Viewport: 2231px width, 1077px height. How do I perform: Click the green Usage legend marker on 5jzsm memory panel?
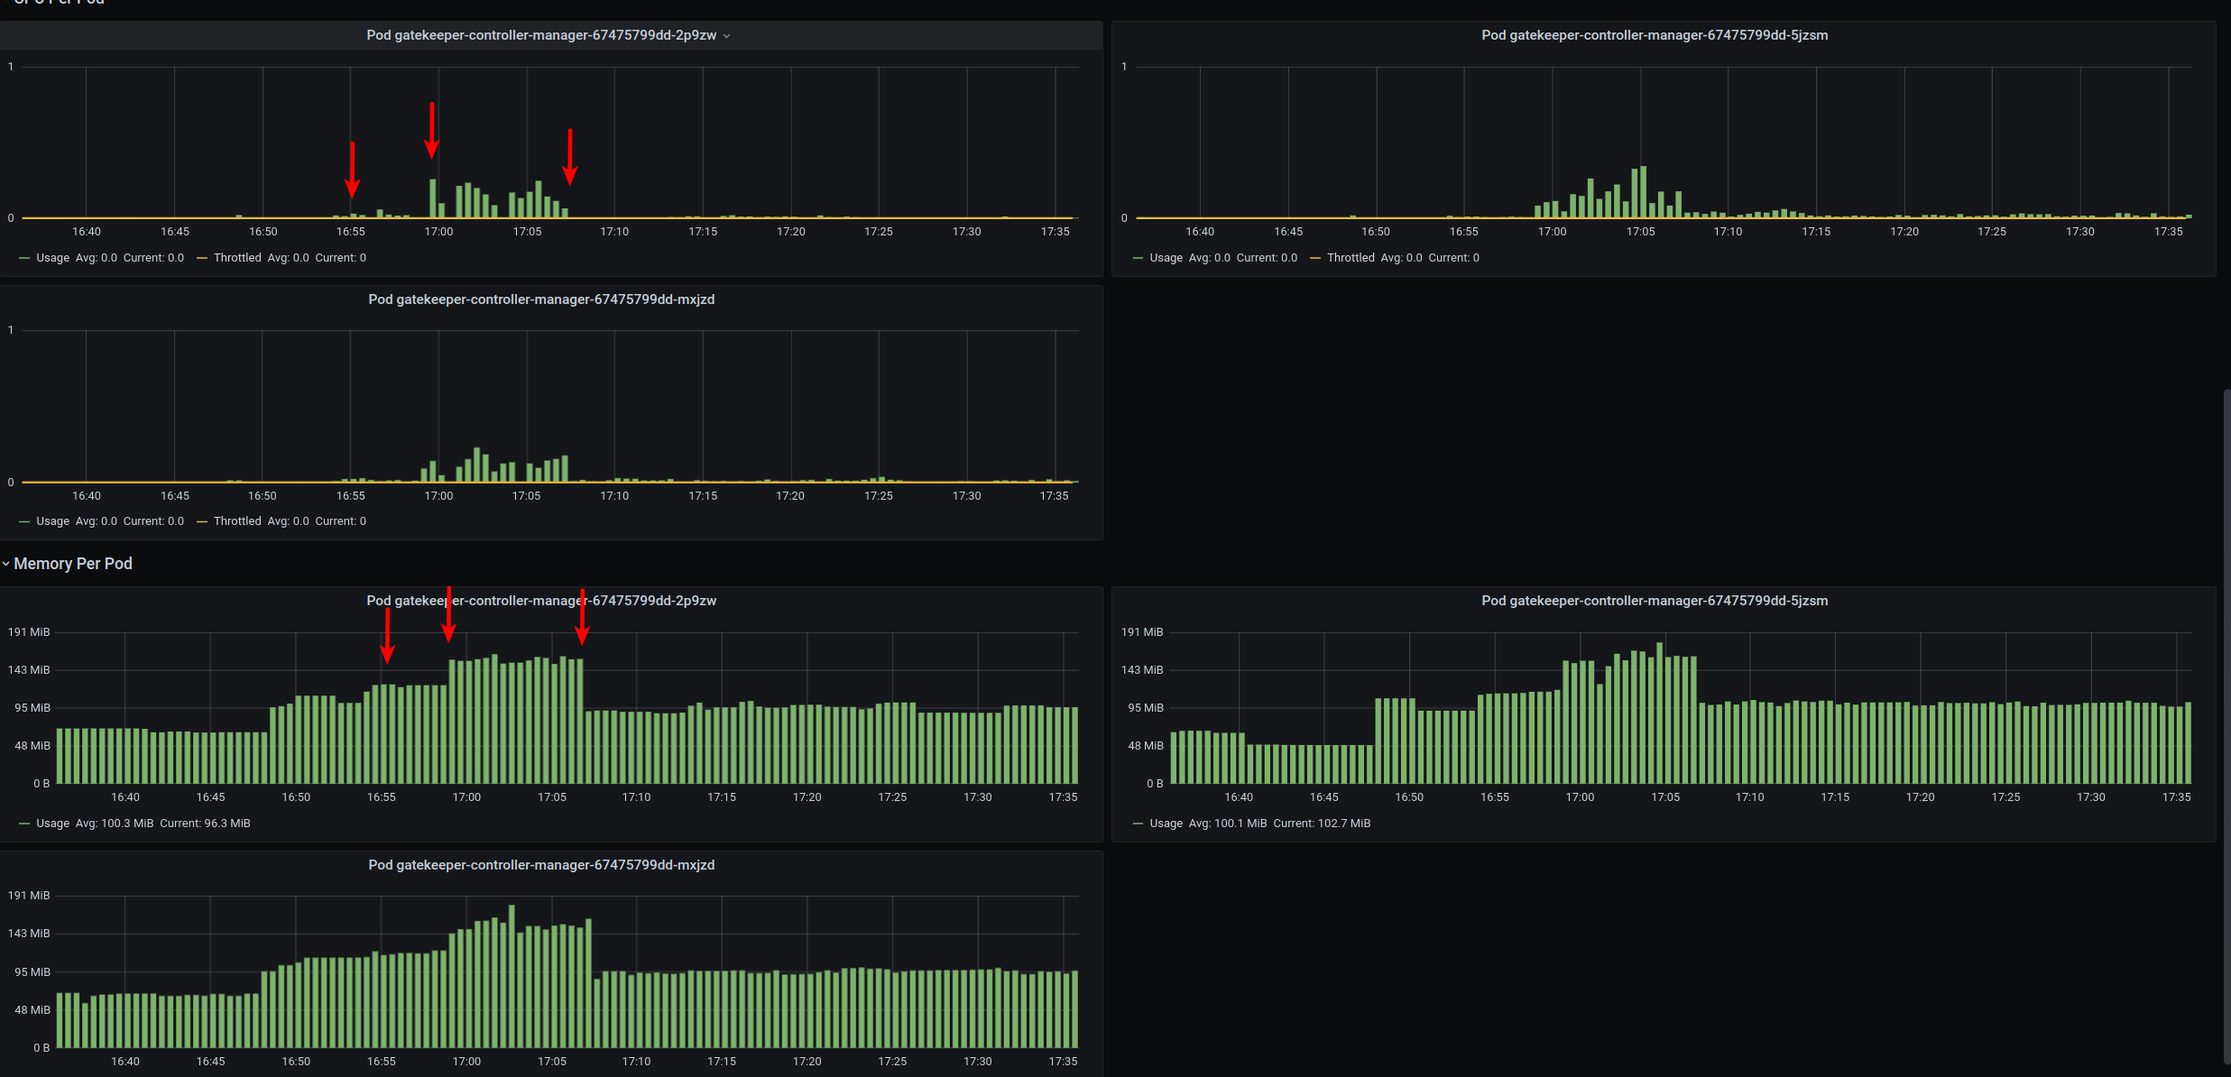click(1138, 823)
